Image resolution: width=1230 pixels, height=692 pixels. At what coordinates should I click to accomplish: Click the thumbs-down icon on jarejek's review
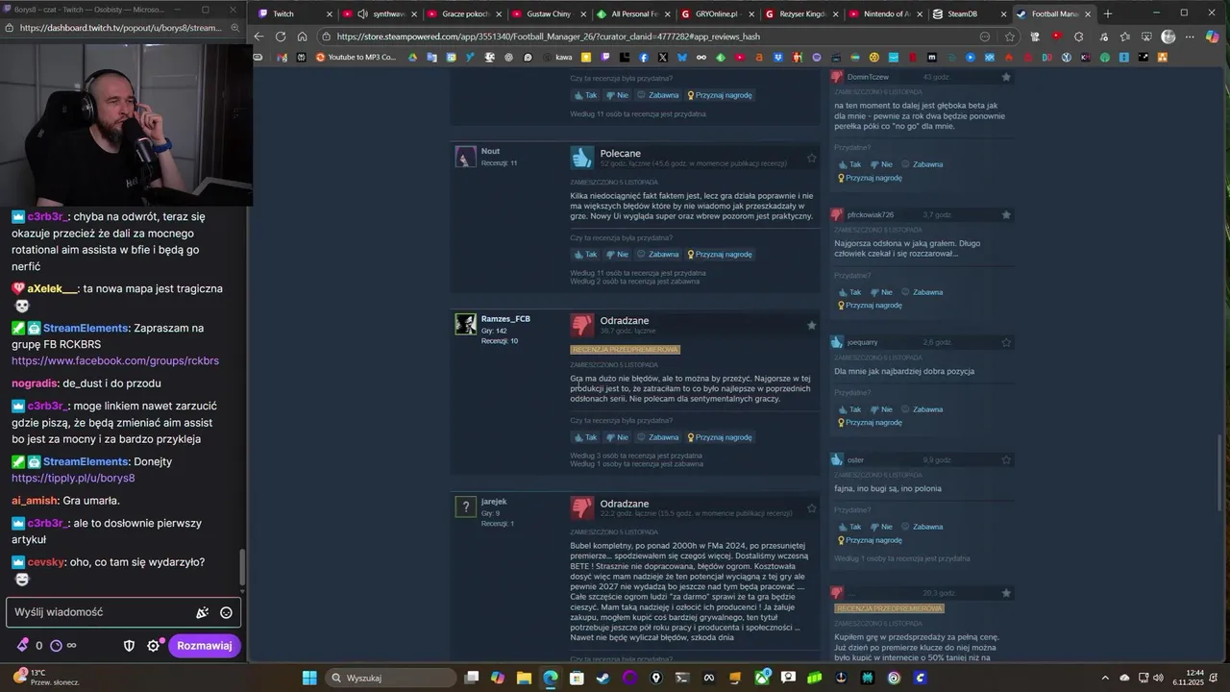581,507
